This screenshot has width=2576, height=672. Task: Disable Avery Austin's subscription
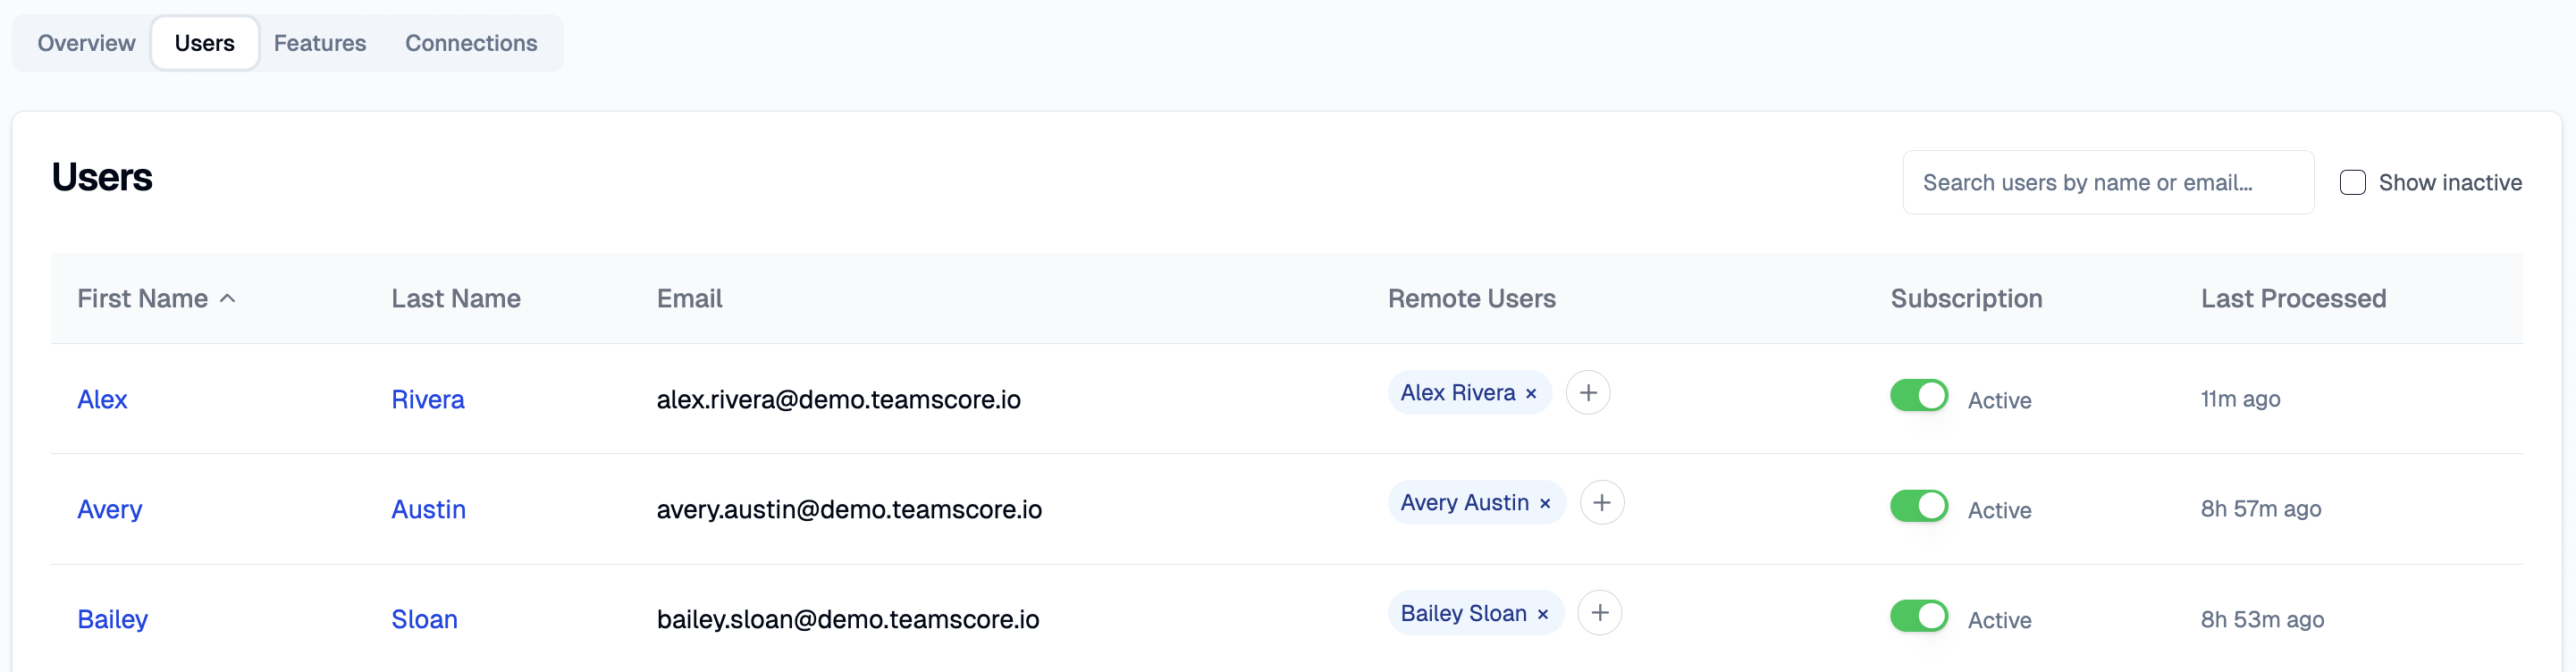coord(1918,506)
